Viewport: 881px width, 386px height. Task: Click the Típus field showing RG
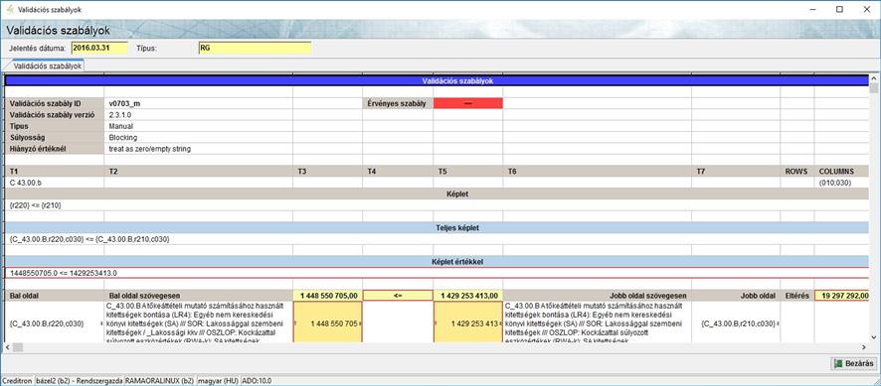tap(255, 49)
